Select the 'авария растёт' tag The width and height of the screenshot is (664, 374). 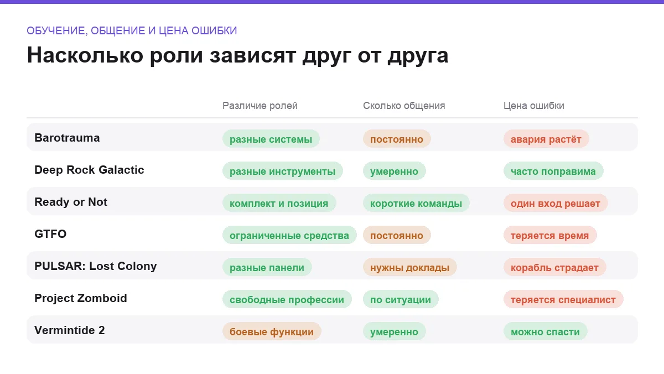(546, 139)
